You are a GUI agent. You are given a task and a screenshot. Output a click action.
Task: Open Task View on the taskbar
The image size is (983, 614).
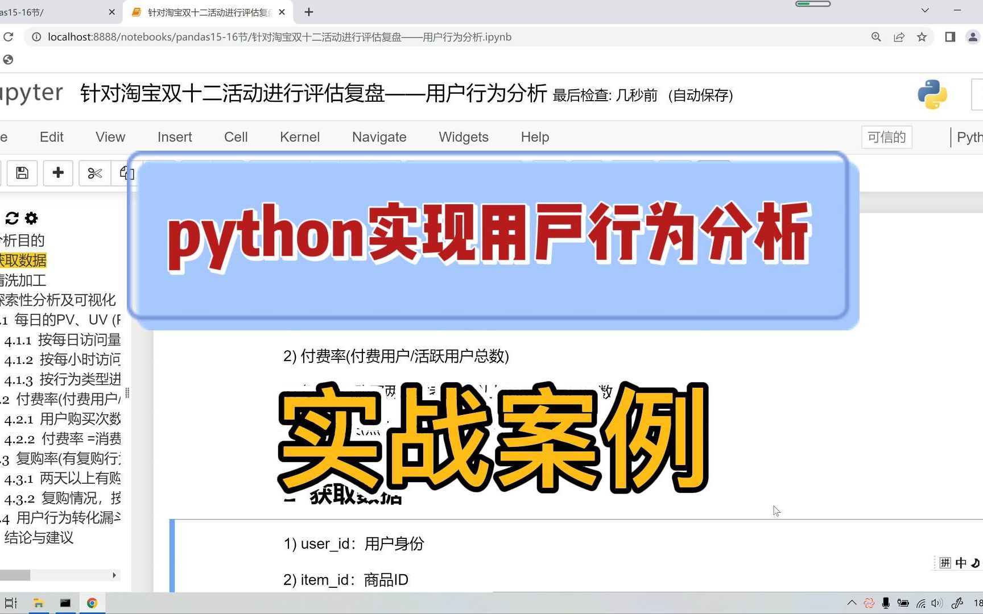(11, 603)
